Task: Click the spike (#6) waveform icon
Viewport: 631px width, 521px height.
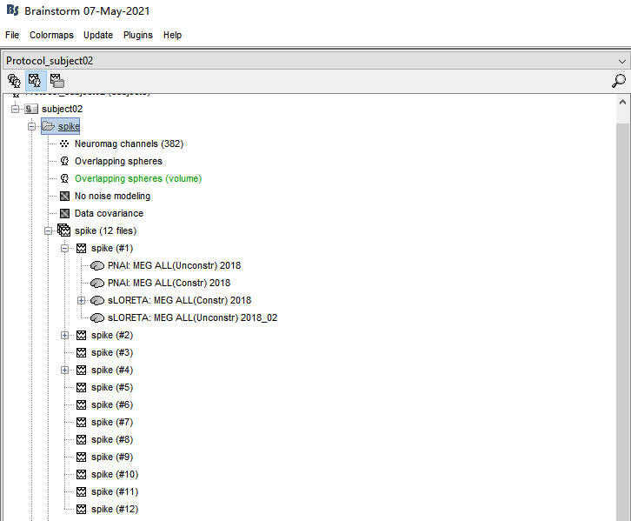Action: click(x=82, y=404)
